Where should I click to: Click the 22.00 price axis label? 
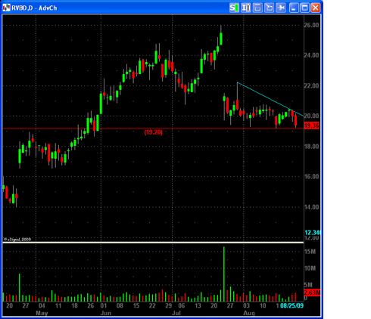tap(311, 85)
